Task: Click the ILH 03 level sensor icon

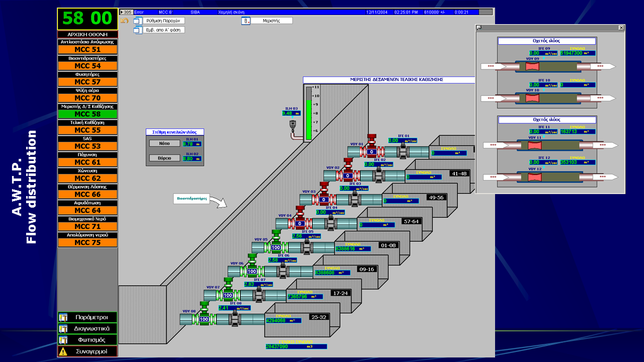Action: click(292, 125)
